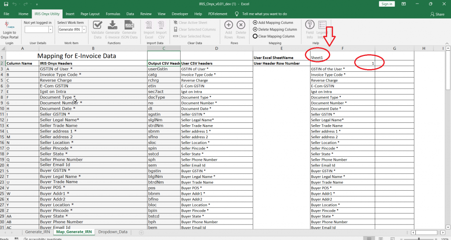The height and width of the screenshot is (240, 451).
Task: Open the Developer tab
Action: click(180, 14)
